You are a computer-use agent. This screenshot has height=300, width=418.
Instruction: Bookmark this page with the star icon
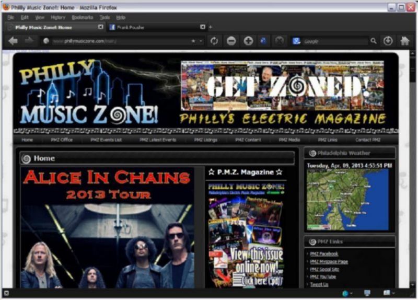point(193,41)
